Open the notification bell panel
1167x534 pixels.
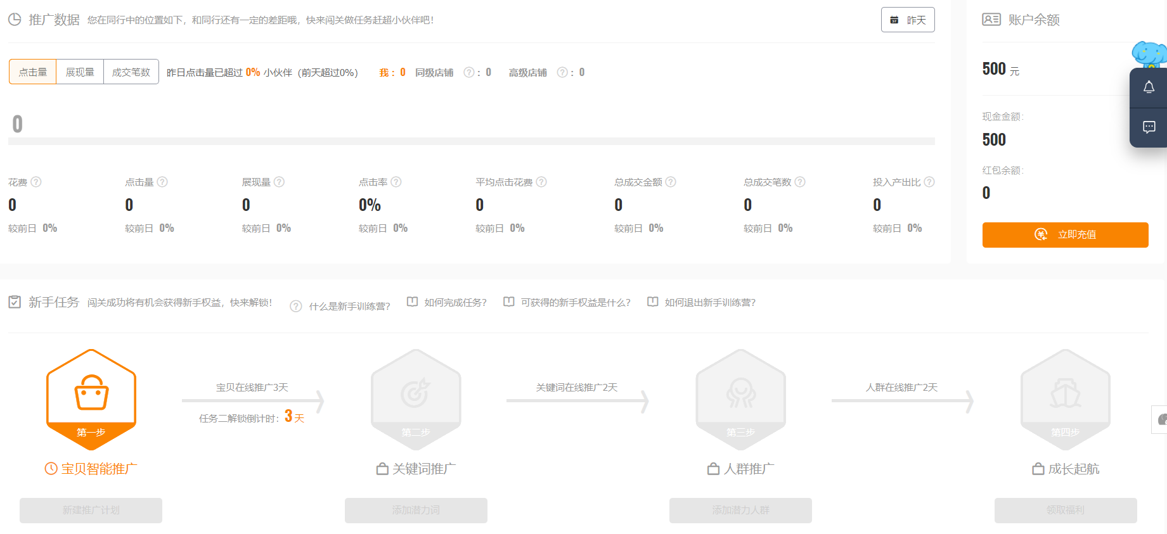coord(1149,87)
